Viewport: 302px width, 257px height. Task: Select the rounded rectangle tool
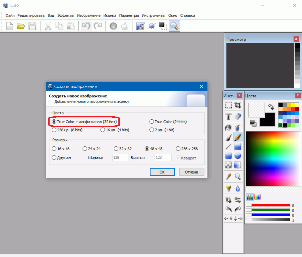[229, 156]
